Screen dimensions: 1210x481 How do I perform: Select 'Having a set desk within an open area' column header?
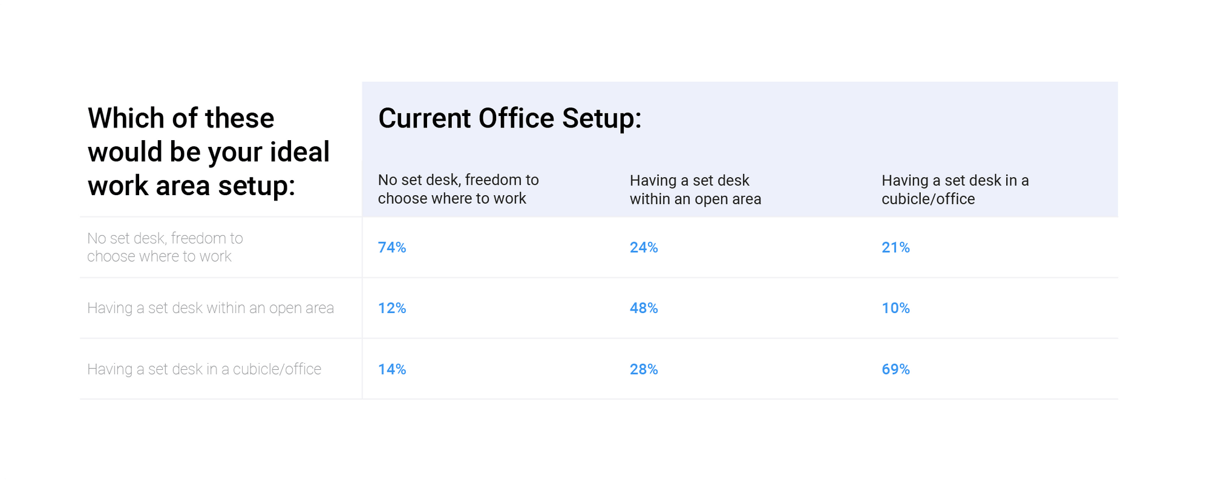pos(695,190)
